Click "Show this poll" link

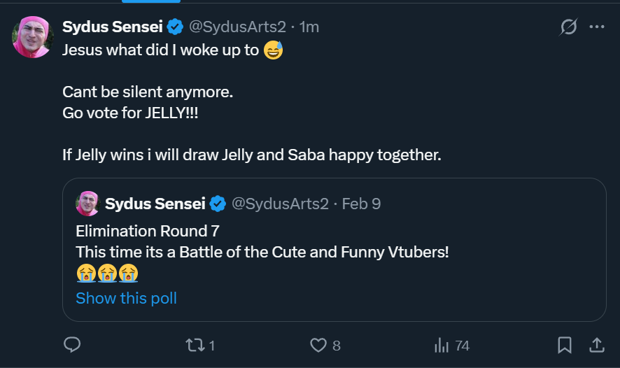[126, 298]
